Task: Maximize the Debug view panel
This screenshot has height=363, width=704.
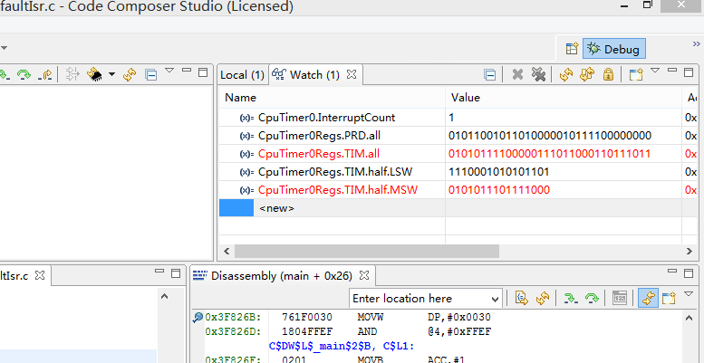Action: 203,72
